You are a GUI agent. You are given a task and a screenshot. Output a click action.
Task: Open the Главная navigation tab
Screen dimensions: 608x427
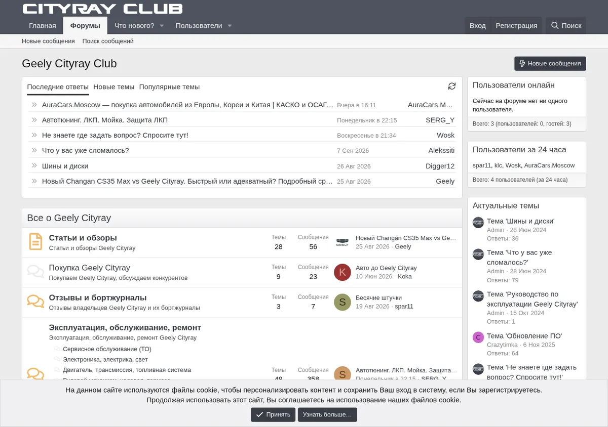[43, 26]
